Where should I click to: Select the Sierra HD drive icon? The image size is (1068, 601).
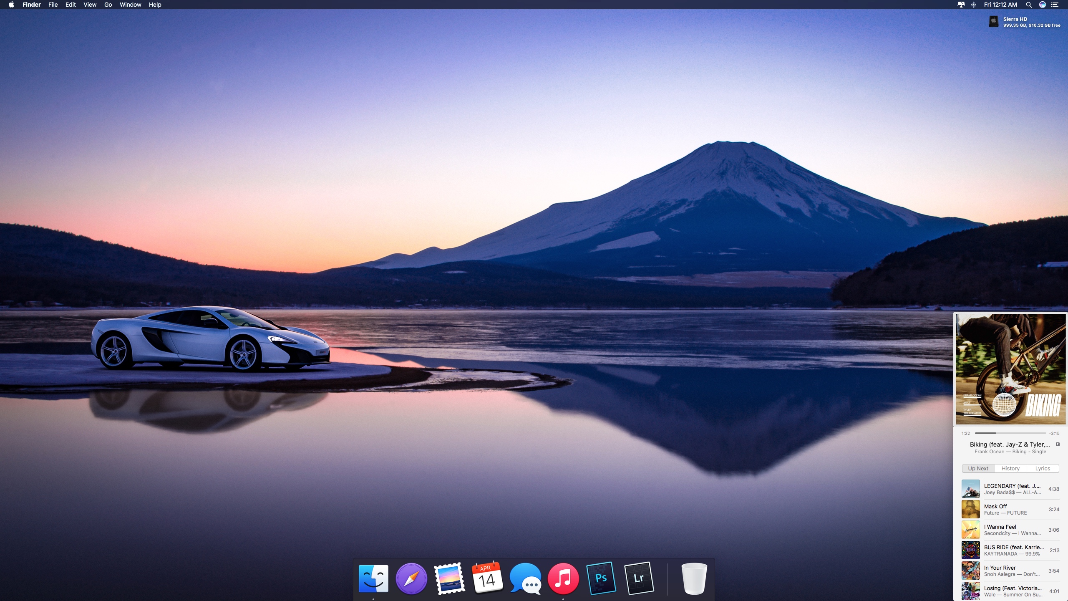point(994,21)
